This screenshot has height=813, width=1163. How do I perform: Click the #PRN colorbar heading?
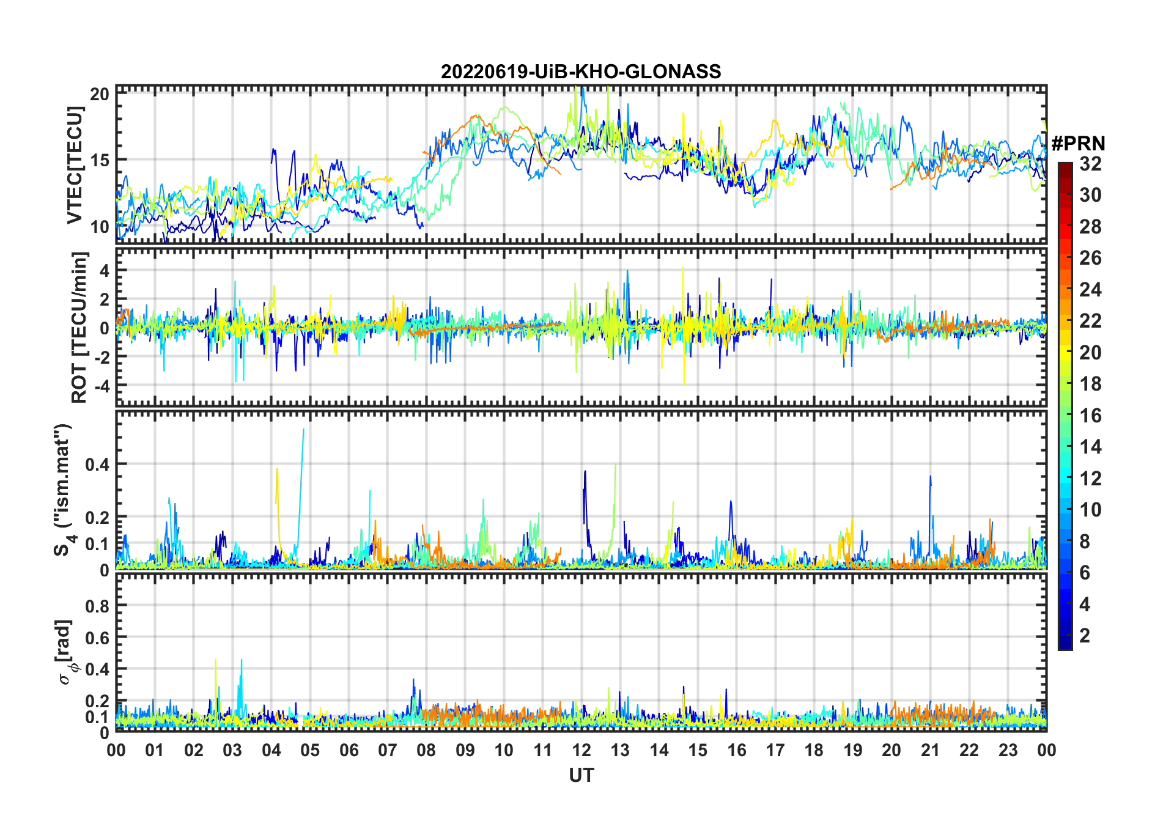pyautogui.click(x=1078, y=143)
